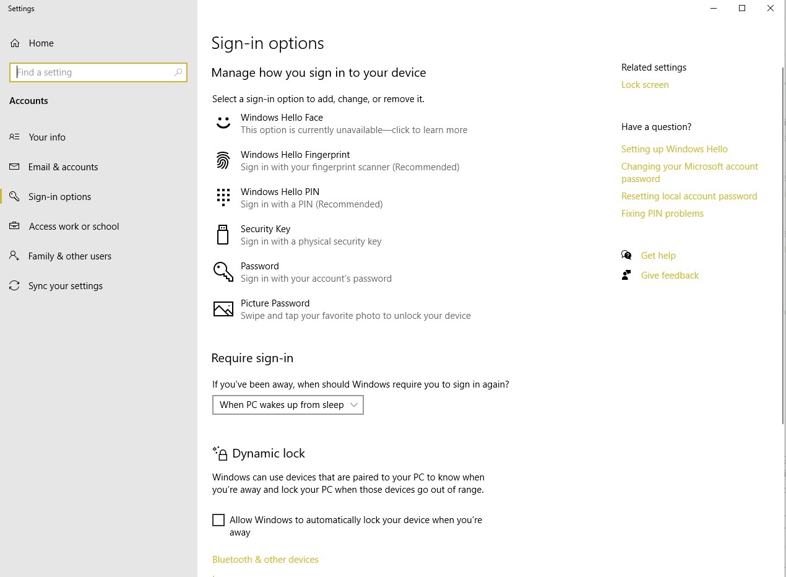Click the Home icon in the sidebar
Screen dimensions: 786x577
pyautogui.click(x=15, y=43)
